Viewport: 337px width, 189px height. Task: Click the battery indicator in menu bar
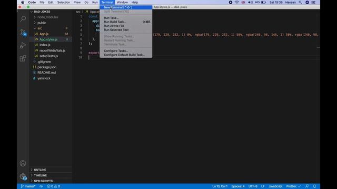(261, 2)
